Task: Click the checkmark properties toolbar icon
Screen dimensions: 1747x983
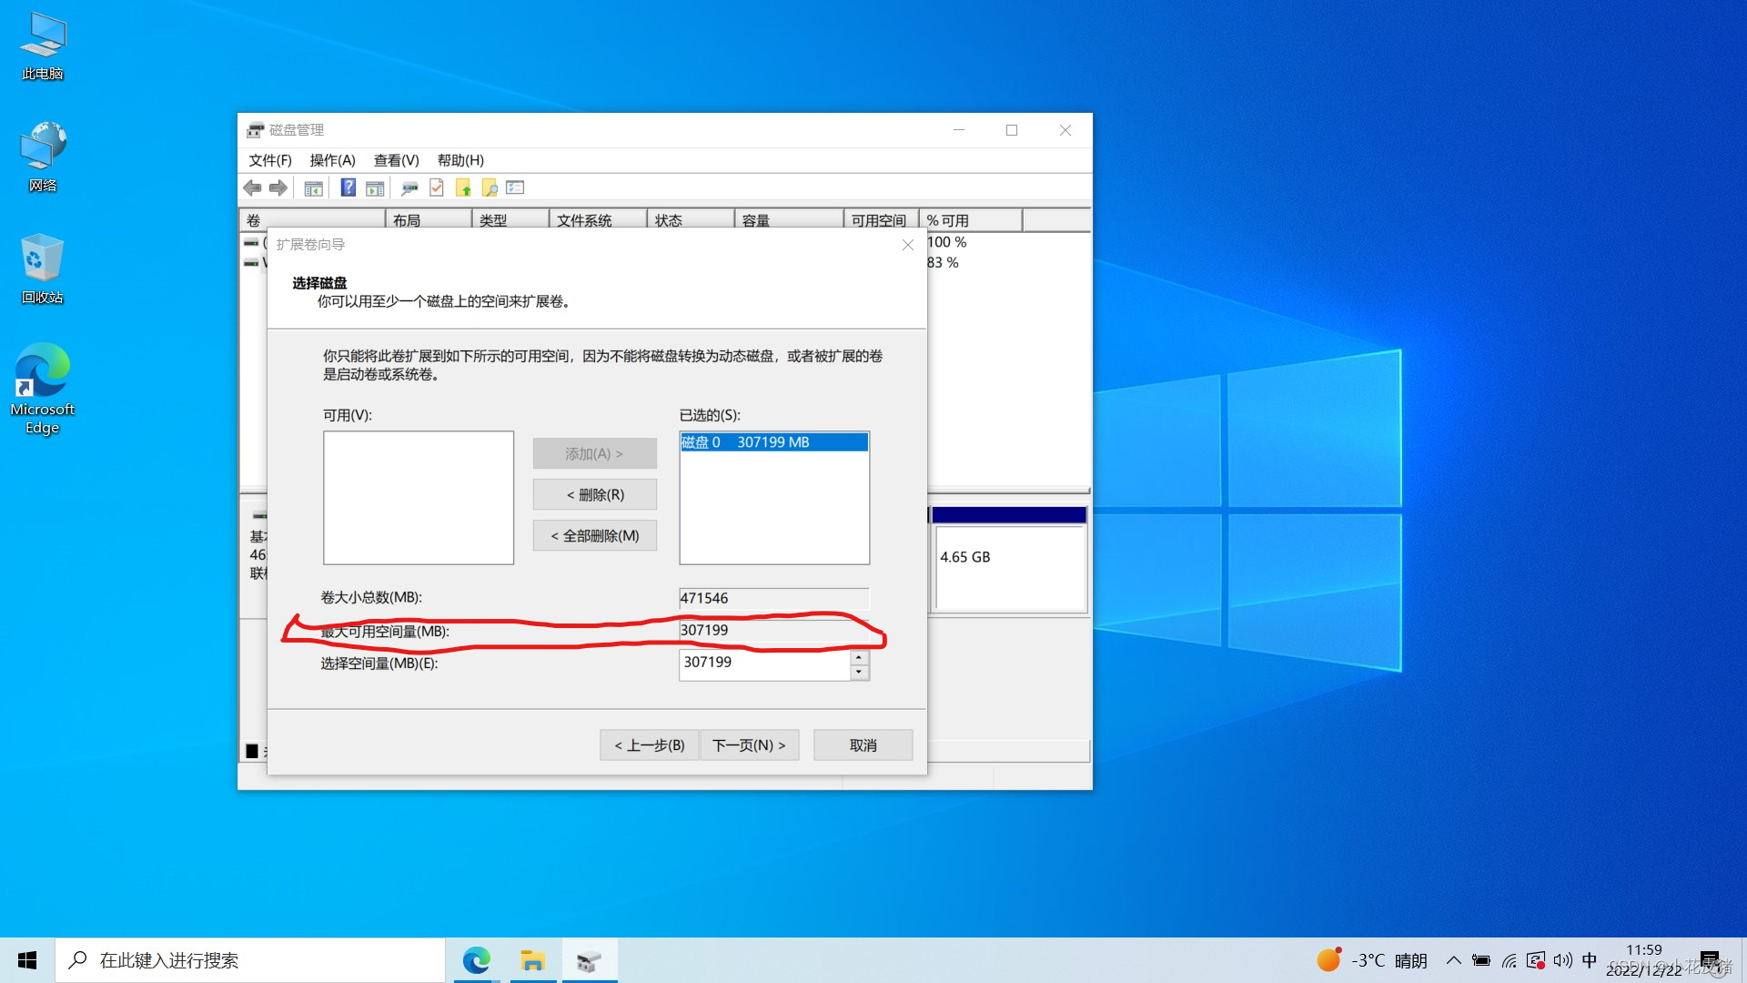Action: click(x=437, y=187)
